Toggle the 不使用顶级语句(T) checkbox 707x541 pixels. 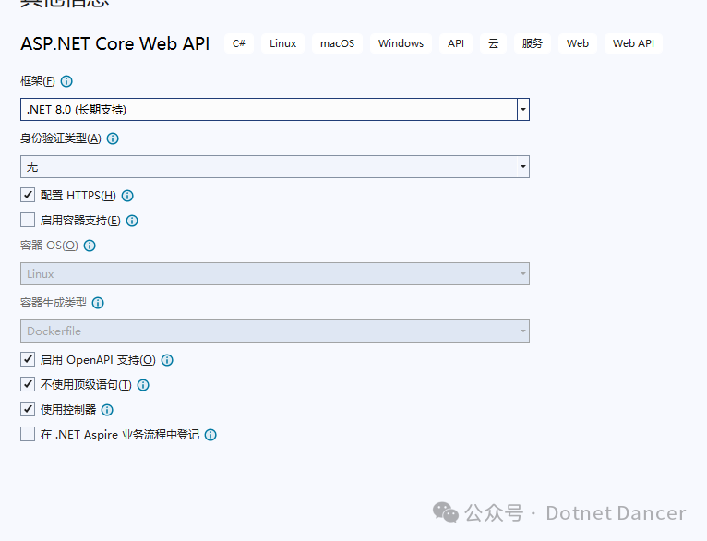[x=28, y=384]
